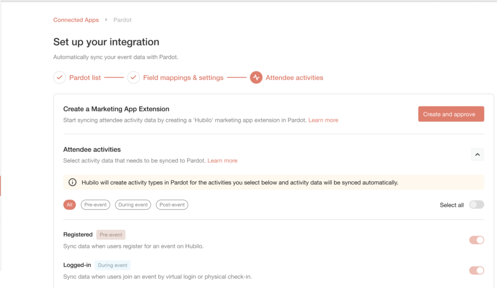Go back to Connected Apps breadcrumb

(76, 20)
